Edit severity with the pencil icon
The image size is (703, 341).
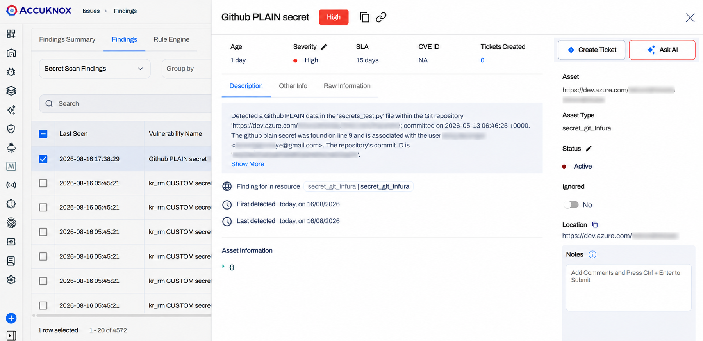pos(324,47)
